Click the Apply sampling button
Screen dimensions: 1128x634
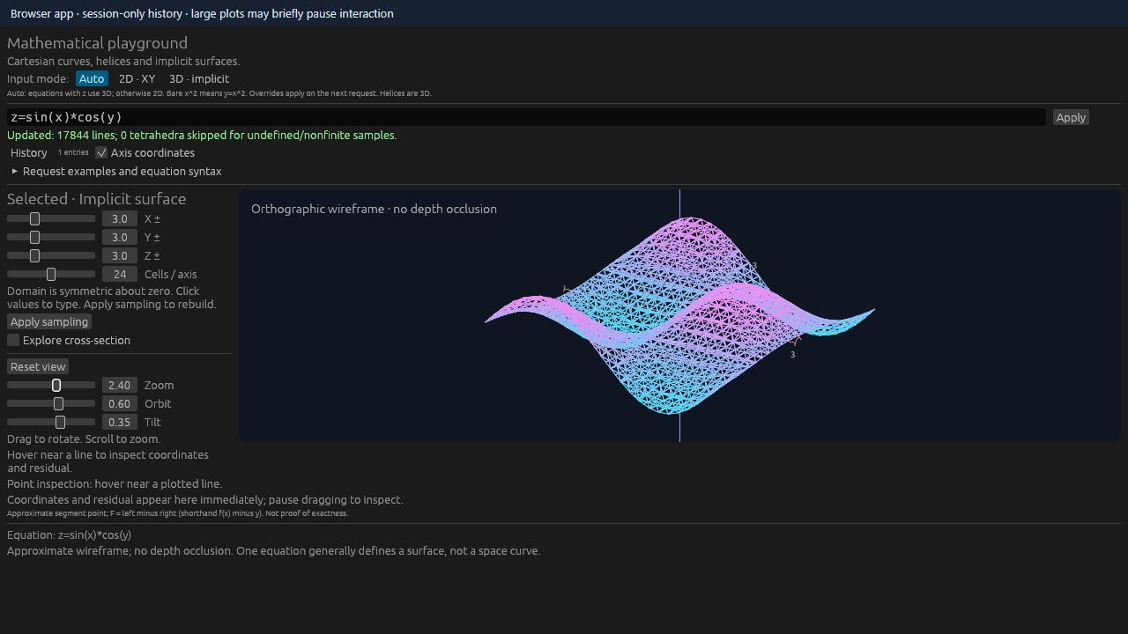tap(49, 321)
